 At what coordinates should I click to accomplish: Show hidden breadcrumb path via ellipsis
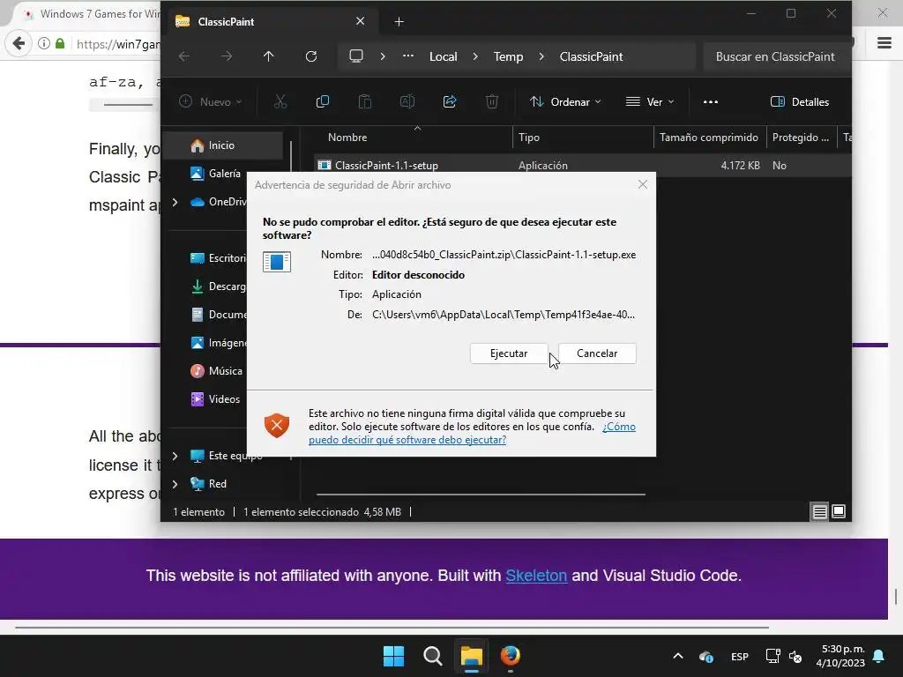click(407, 56)
